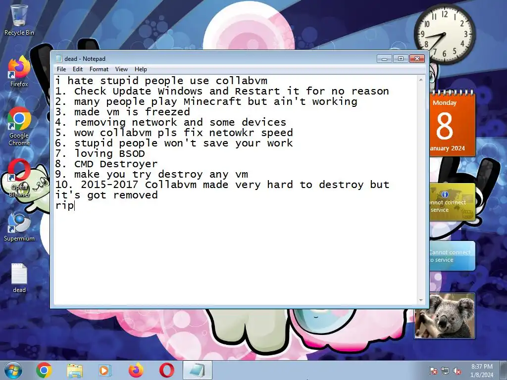Open the Help menu in Notepad

pyautogui.click(x=141, y=69)
